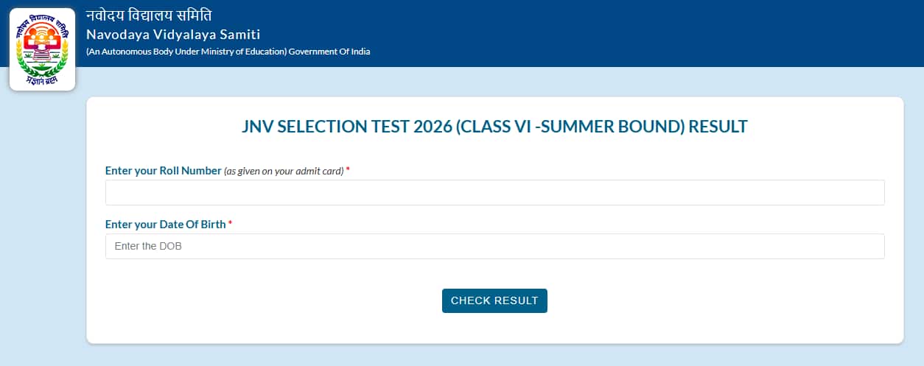Screen dimensions: 924x366
Task: Click the light blue page background below the form
Action: tap(494, 356)
